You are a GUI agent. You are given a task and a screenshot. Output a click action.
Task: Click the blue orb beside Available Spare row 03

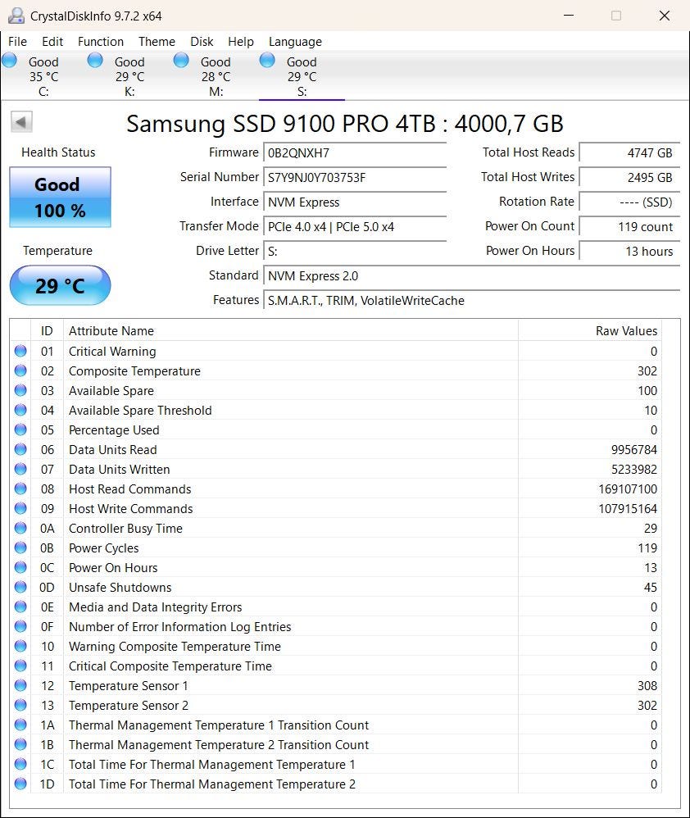[20, 390]
